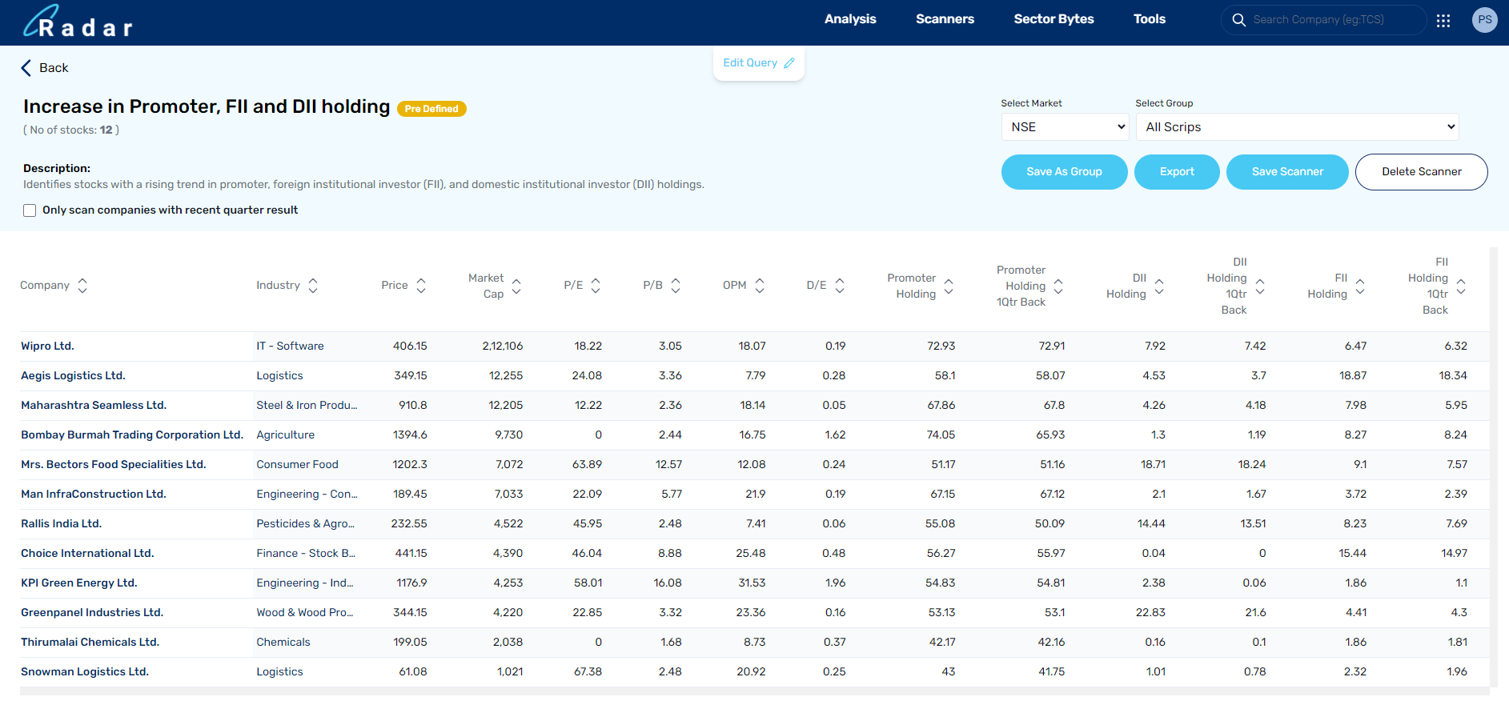This screenshot has width=1509, height=705.
Task: Click Agriculture industry link
Action: (x=285, y=435)
